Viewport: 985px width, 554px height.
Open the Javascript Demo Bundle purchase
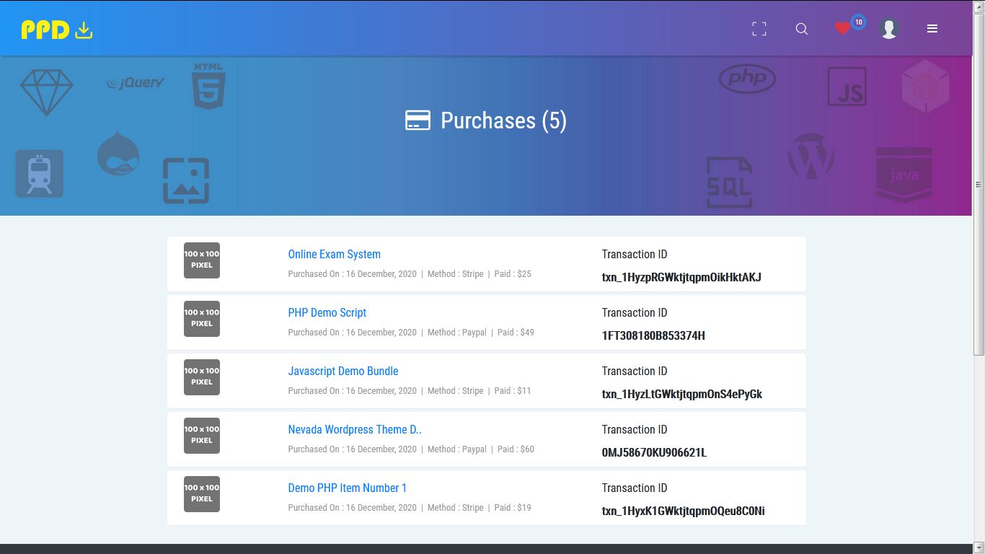tap(343, 371)
